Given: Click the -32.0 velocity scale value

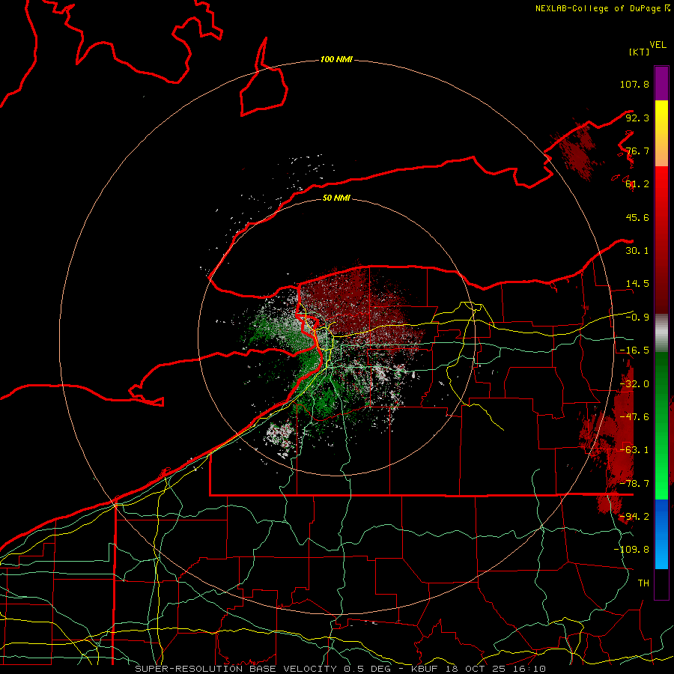Looking at the screenshot, I should pos(634,384).
